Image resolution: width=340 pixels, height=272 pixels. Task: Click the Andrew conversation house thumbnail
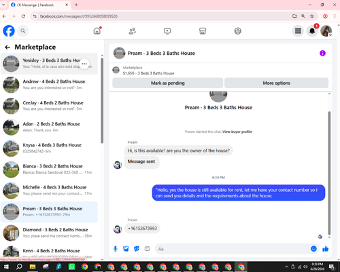[x=11, y=85]
